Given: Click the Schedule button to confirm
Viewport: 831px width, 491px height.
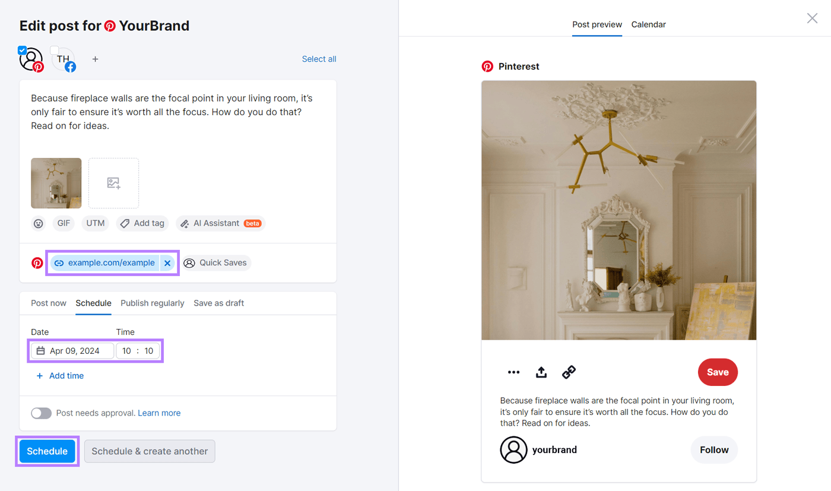Looking at the screenshot, I should [x=47, y=451].
